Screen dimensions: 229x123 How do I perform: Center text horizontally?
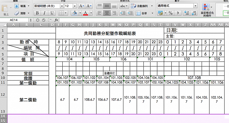click(107, 13)
